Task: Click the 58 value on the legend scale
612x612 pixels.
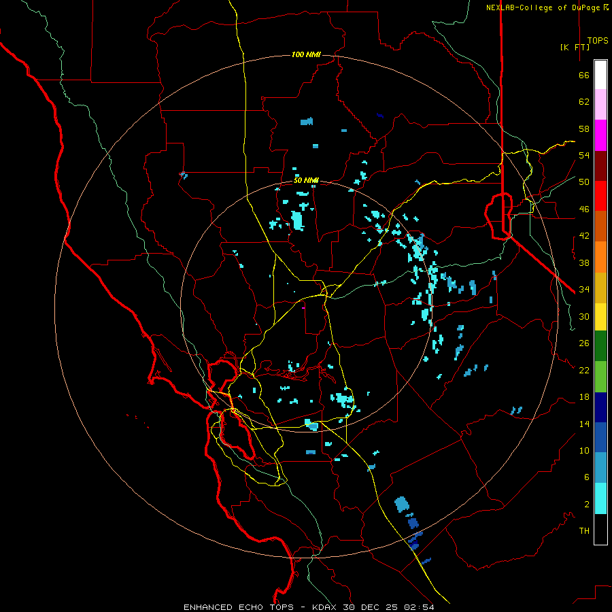Action: click(584, 129)
